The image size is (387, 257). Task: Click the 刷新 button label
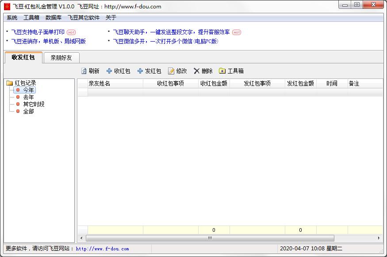pos(94,71)
